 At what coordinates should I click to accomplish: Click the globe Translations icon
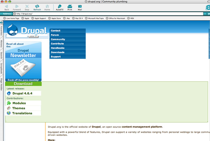[9, 113]
